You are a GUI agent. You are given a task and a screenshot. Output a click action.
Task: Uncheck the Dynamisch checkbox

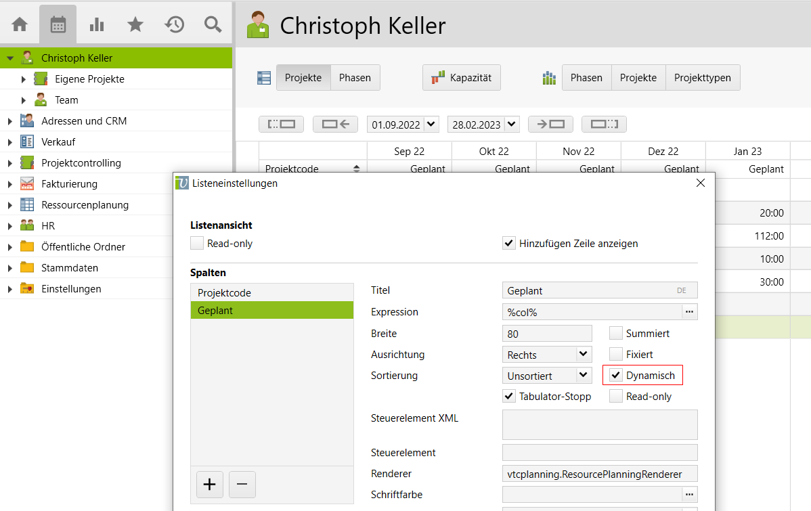click(615, 375)
